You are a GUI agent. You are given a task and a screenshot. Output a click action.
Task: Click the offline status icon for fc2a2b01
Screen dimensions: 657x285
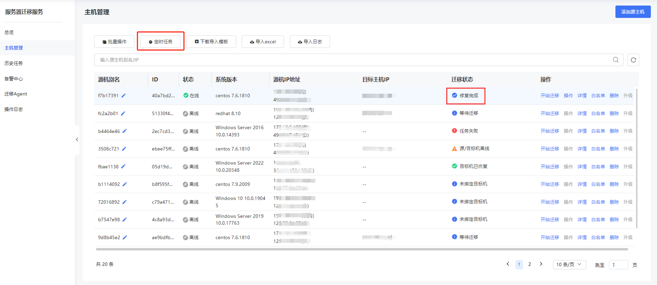185,114
